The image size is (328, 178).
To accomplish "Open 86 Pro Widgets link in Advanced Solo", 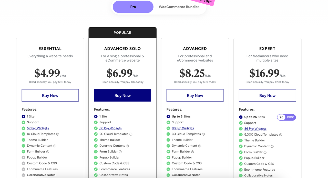I will click(x=110, y=128).
